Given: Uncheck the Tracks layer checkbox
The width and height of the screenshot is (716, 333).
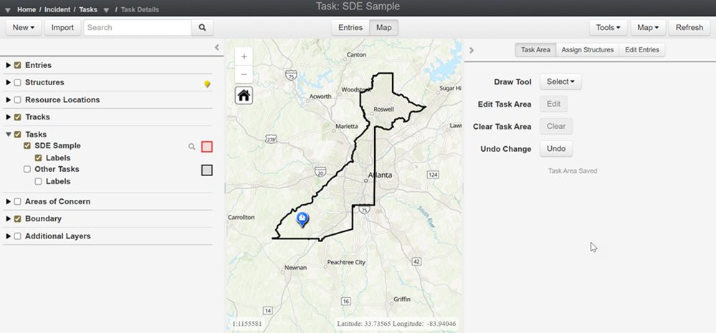Looking at the screenshot, I should coord(17,117).
